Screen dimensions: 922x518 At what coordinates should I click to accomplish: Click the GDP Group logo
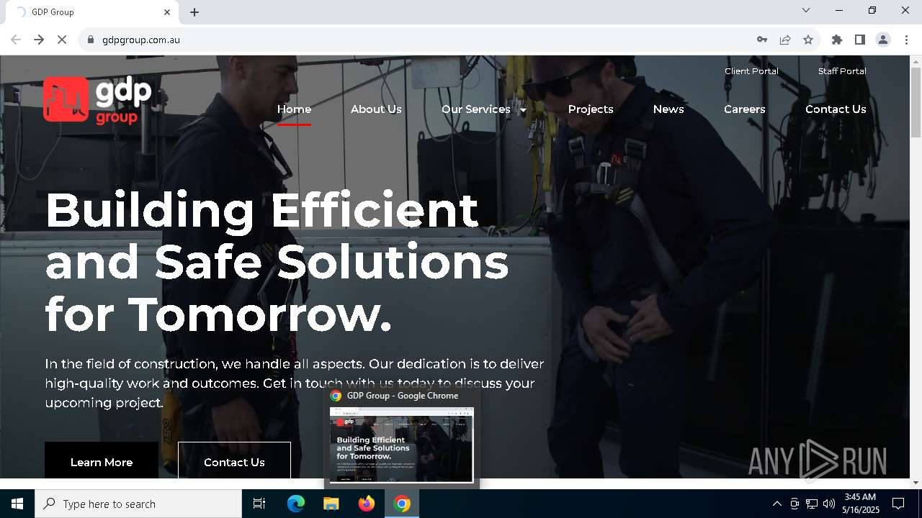coord(97,100)
